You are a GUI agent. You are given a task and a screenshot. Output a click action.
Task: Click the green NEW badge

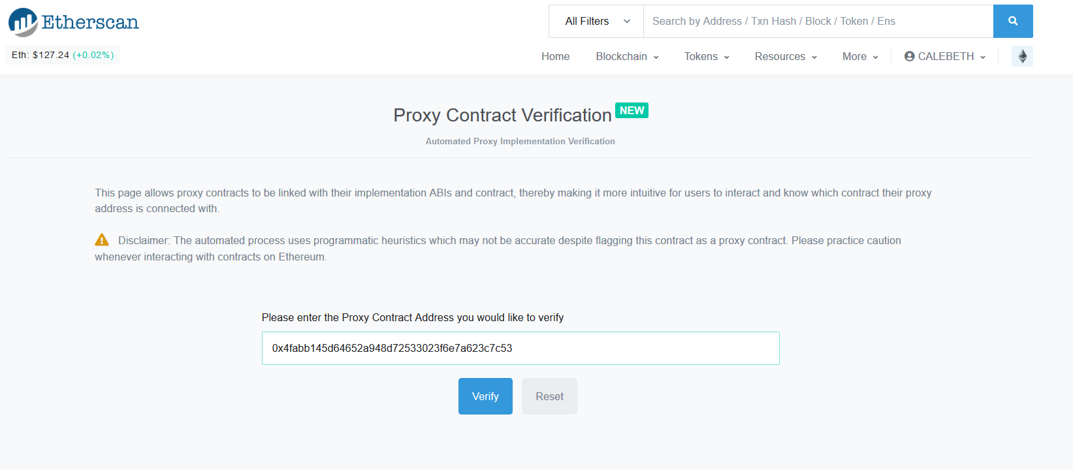[x=632, y=110]
